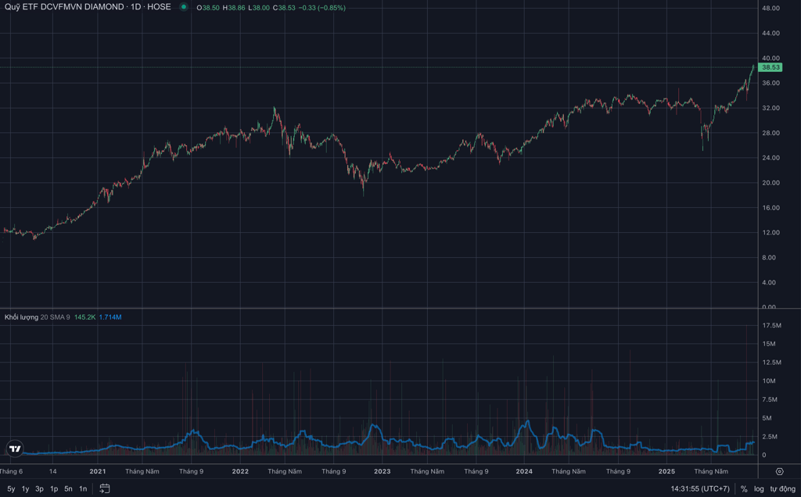Click the open value O38.50

[208, 8]
